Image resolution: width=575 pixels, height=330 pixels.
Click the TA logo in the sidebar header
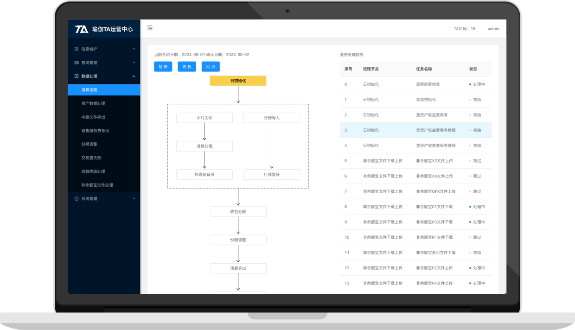pyautogui.click(x=82, y=29)
